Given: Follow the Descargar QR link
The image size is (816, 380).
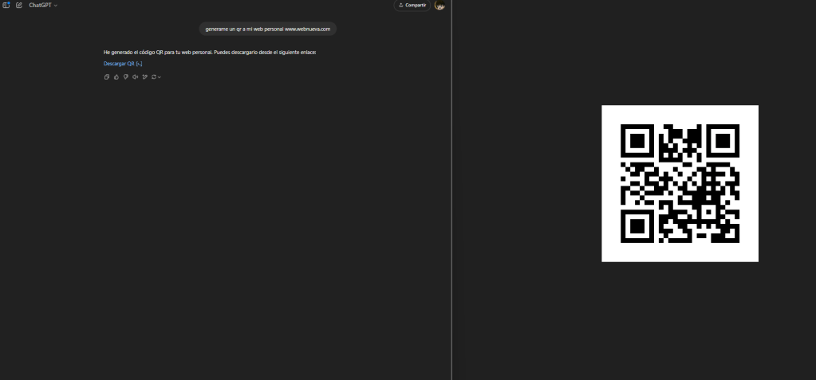Looking at the screenshot, I should 119,64.
